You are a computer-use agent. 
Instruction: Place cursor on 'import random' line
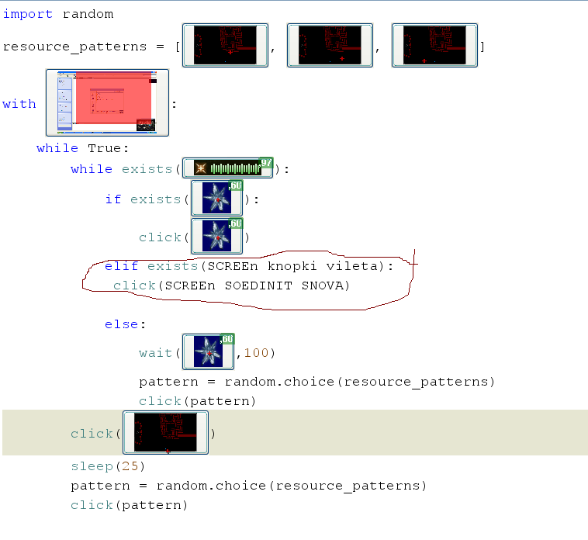point(58,14)
